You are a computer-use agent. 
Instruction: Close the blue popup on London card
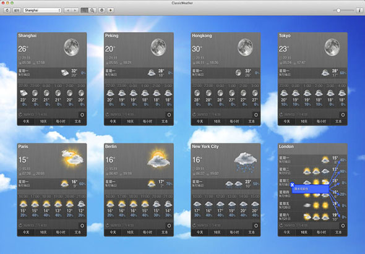point(292,185)
